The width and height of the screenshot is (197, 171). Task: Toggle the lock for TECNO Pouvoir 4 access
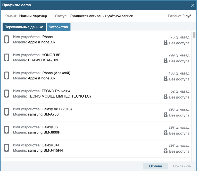coord(166,97)
